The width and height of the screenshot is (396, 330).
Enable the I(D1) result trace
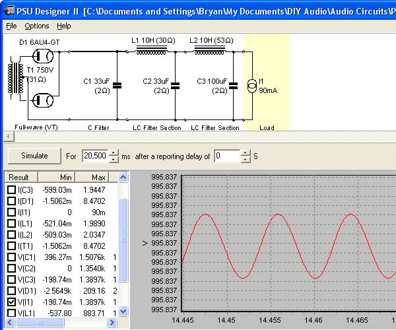pos(11,201)
